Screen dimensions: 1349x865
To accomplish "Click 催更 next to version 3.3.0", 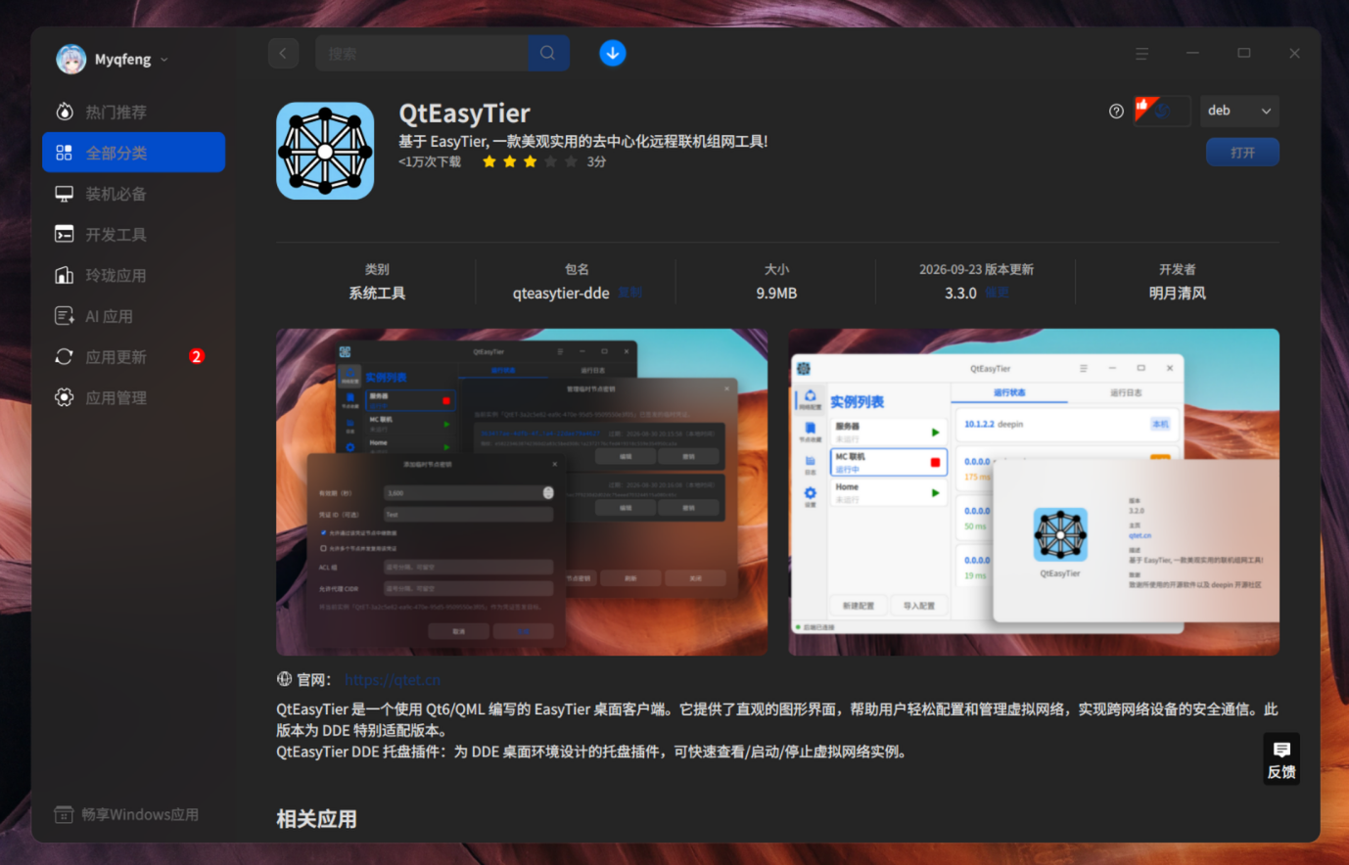I will [997, 293].
